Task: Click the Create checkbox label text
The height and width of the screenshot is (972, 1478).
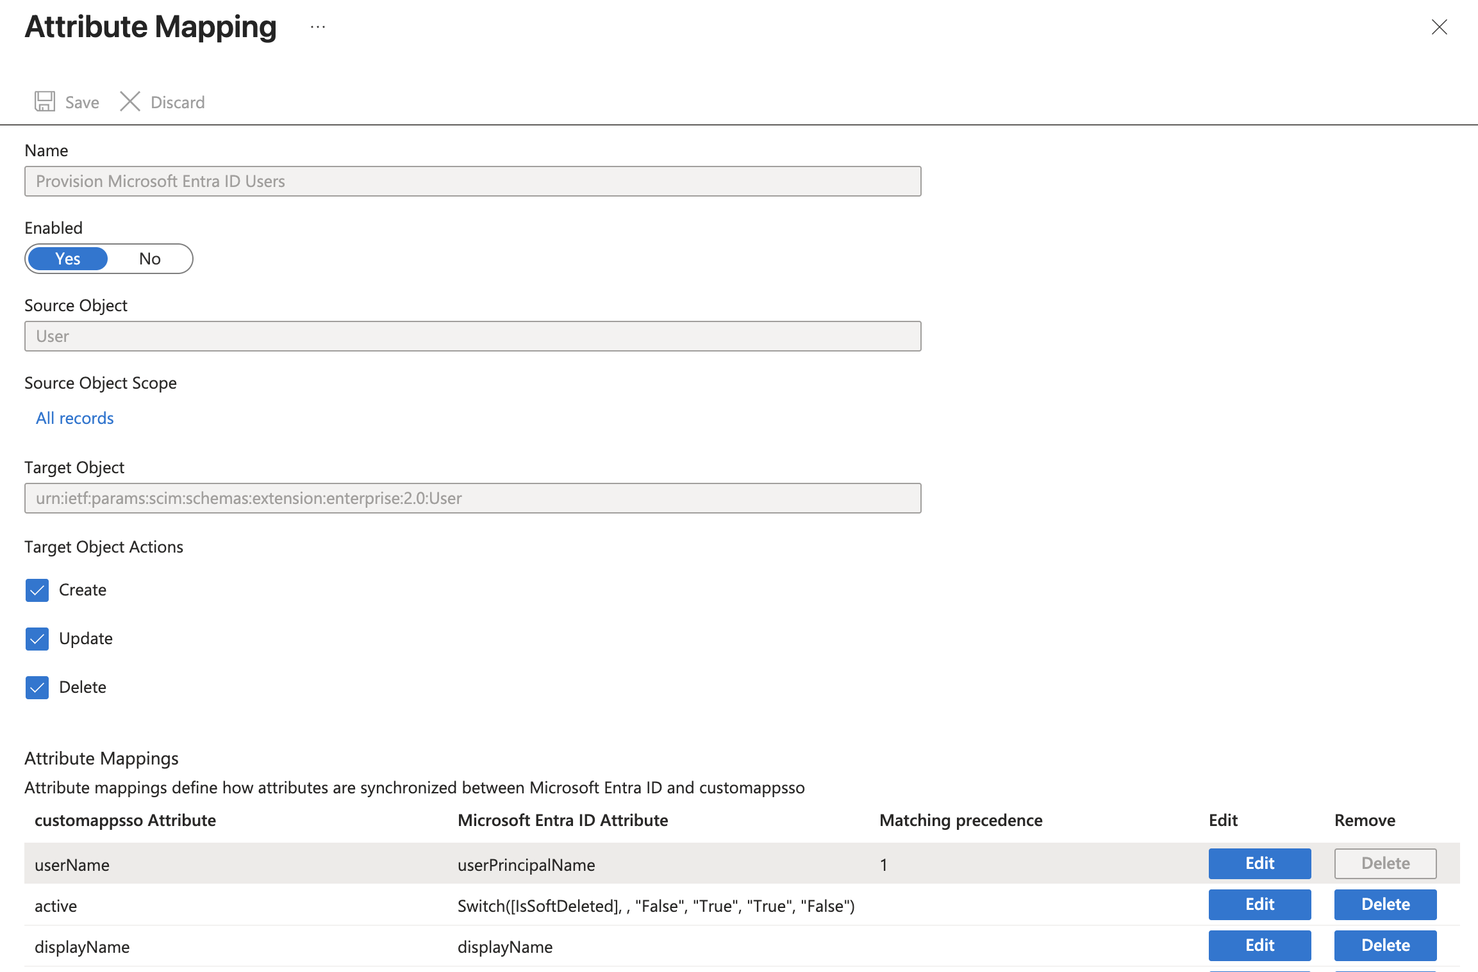Action: [x=83, y=590]
